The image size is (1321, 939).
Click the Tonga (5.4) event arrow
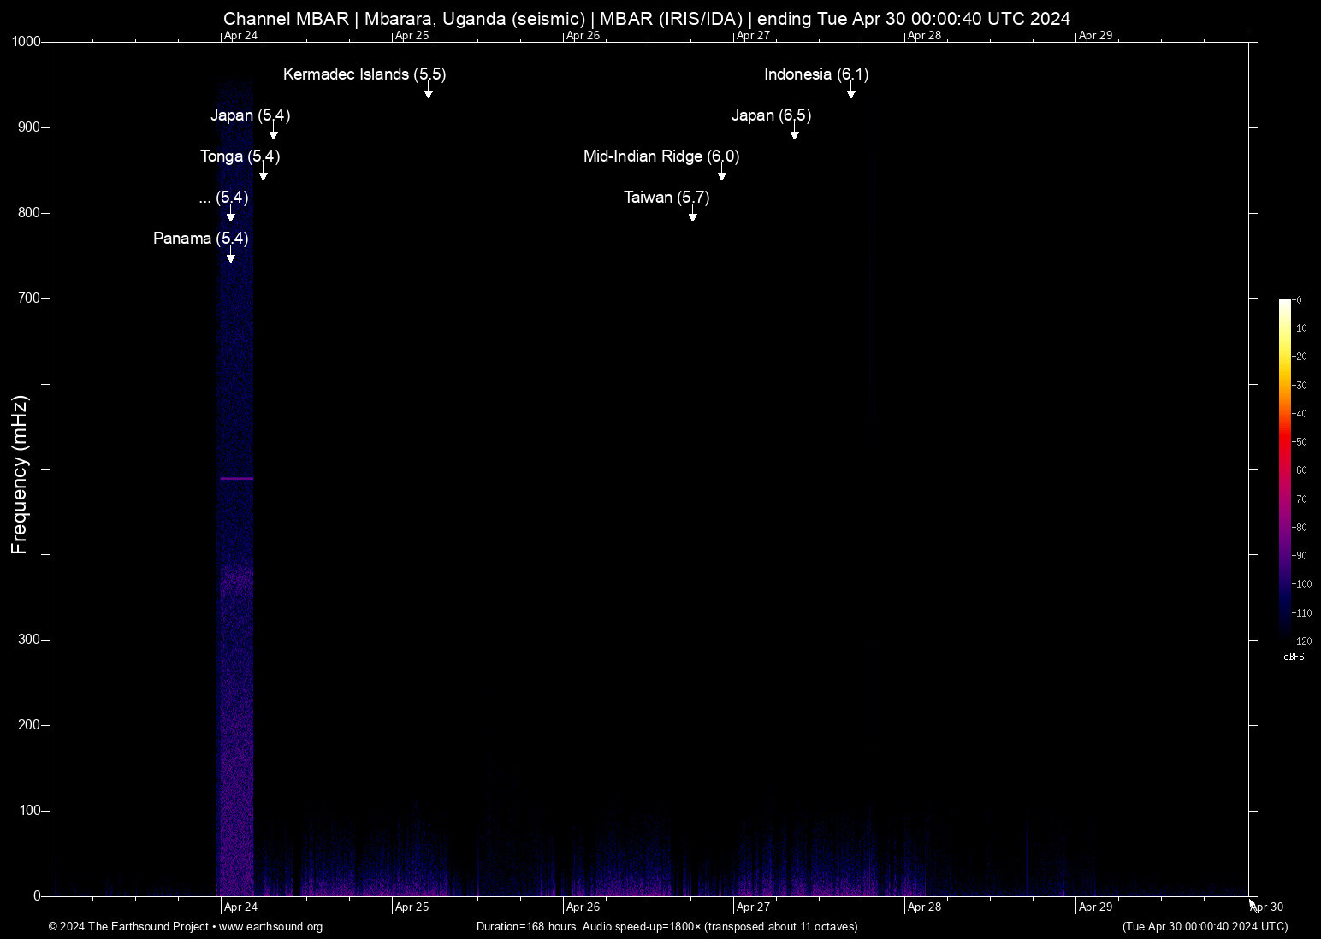pyautogui.click(x=263, y=175)
